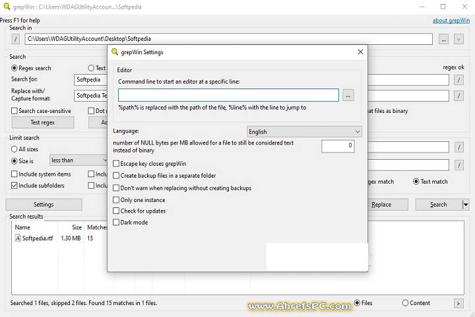Click the 1.30 MB size cell
The width and height of the screenshot is (475, 317).
(x=71, y=238)
